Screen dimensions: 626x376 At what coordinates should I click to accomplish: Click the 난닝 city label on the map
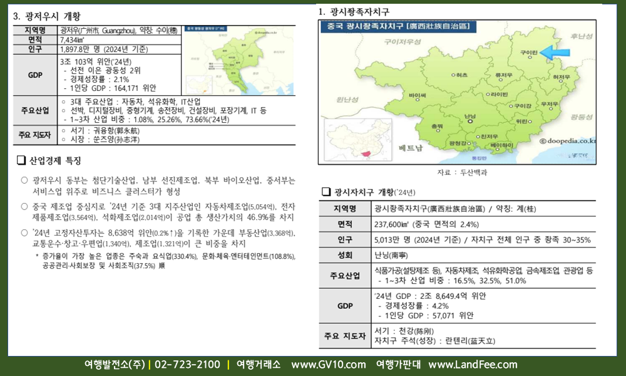tap(470, 117)
